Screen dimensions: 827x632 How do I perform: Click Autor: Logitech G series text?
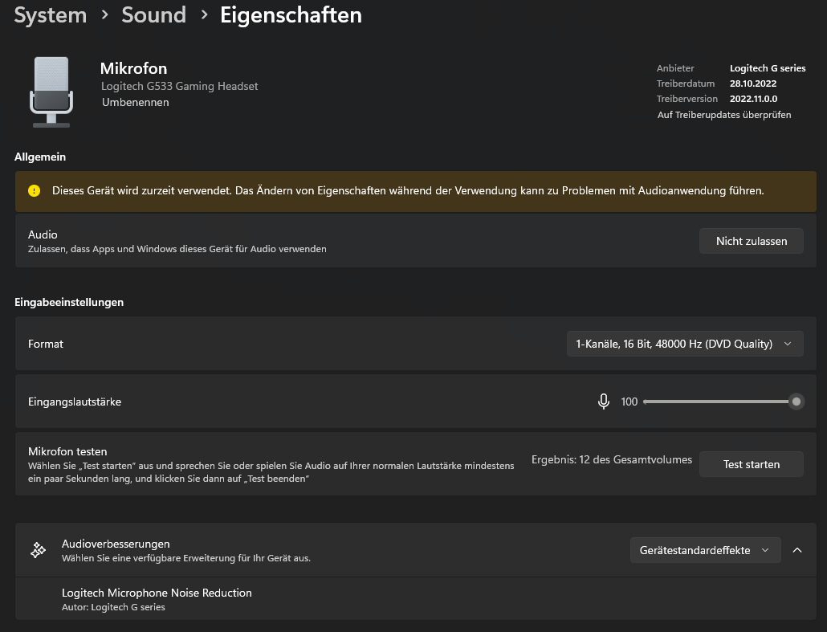(113, 607)
